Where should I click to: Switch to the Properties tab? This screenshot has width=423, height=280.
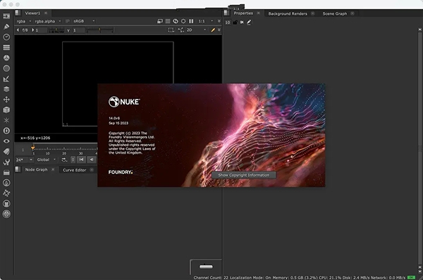tap(243, 13)
